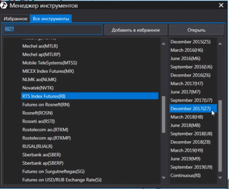Click contract list scroll up arrow
Viewport: 229px width, 189px height.
click(x=220, y=44)
